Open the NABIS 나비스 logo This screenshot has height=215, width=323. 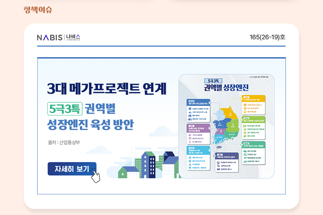58,37
